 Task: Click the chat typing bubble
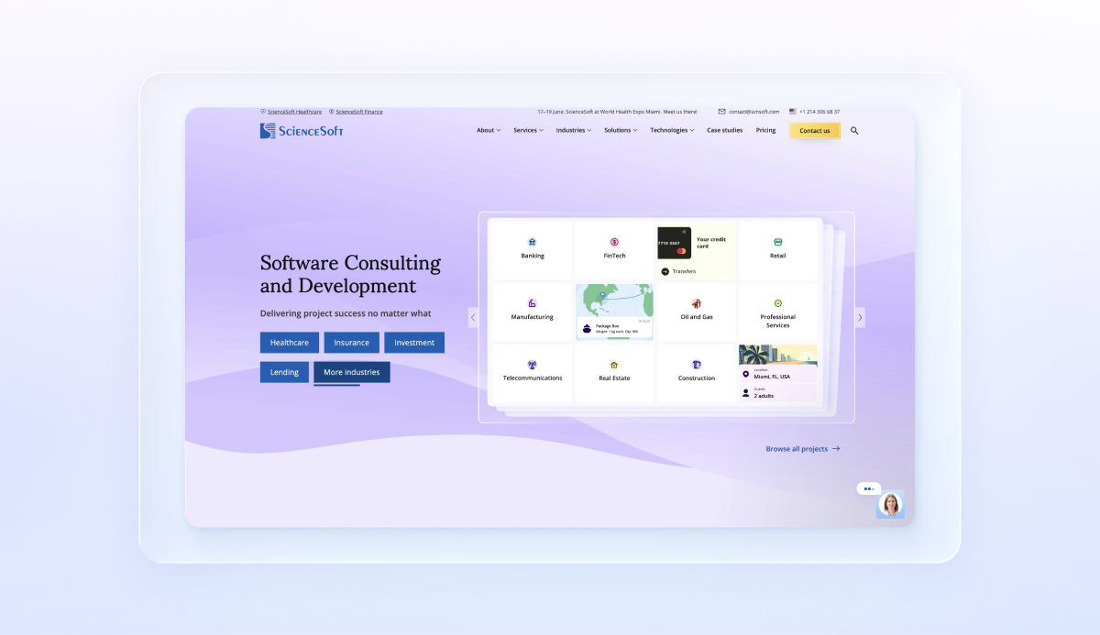[869, 488]
